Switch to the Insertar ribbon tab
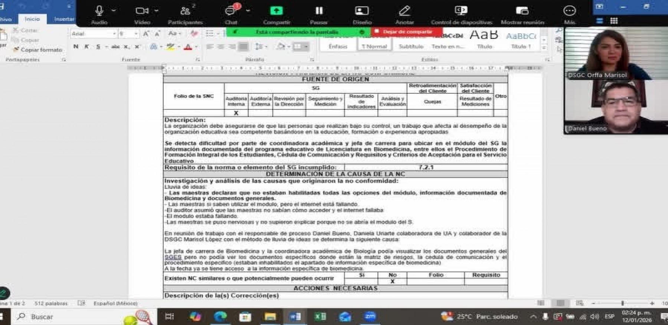 coord(64,19)
